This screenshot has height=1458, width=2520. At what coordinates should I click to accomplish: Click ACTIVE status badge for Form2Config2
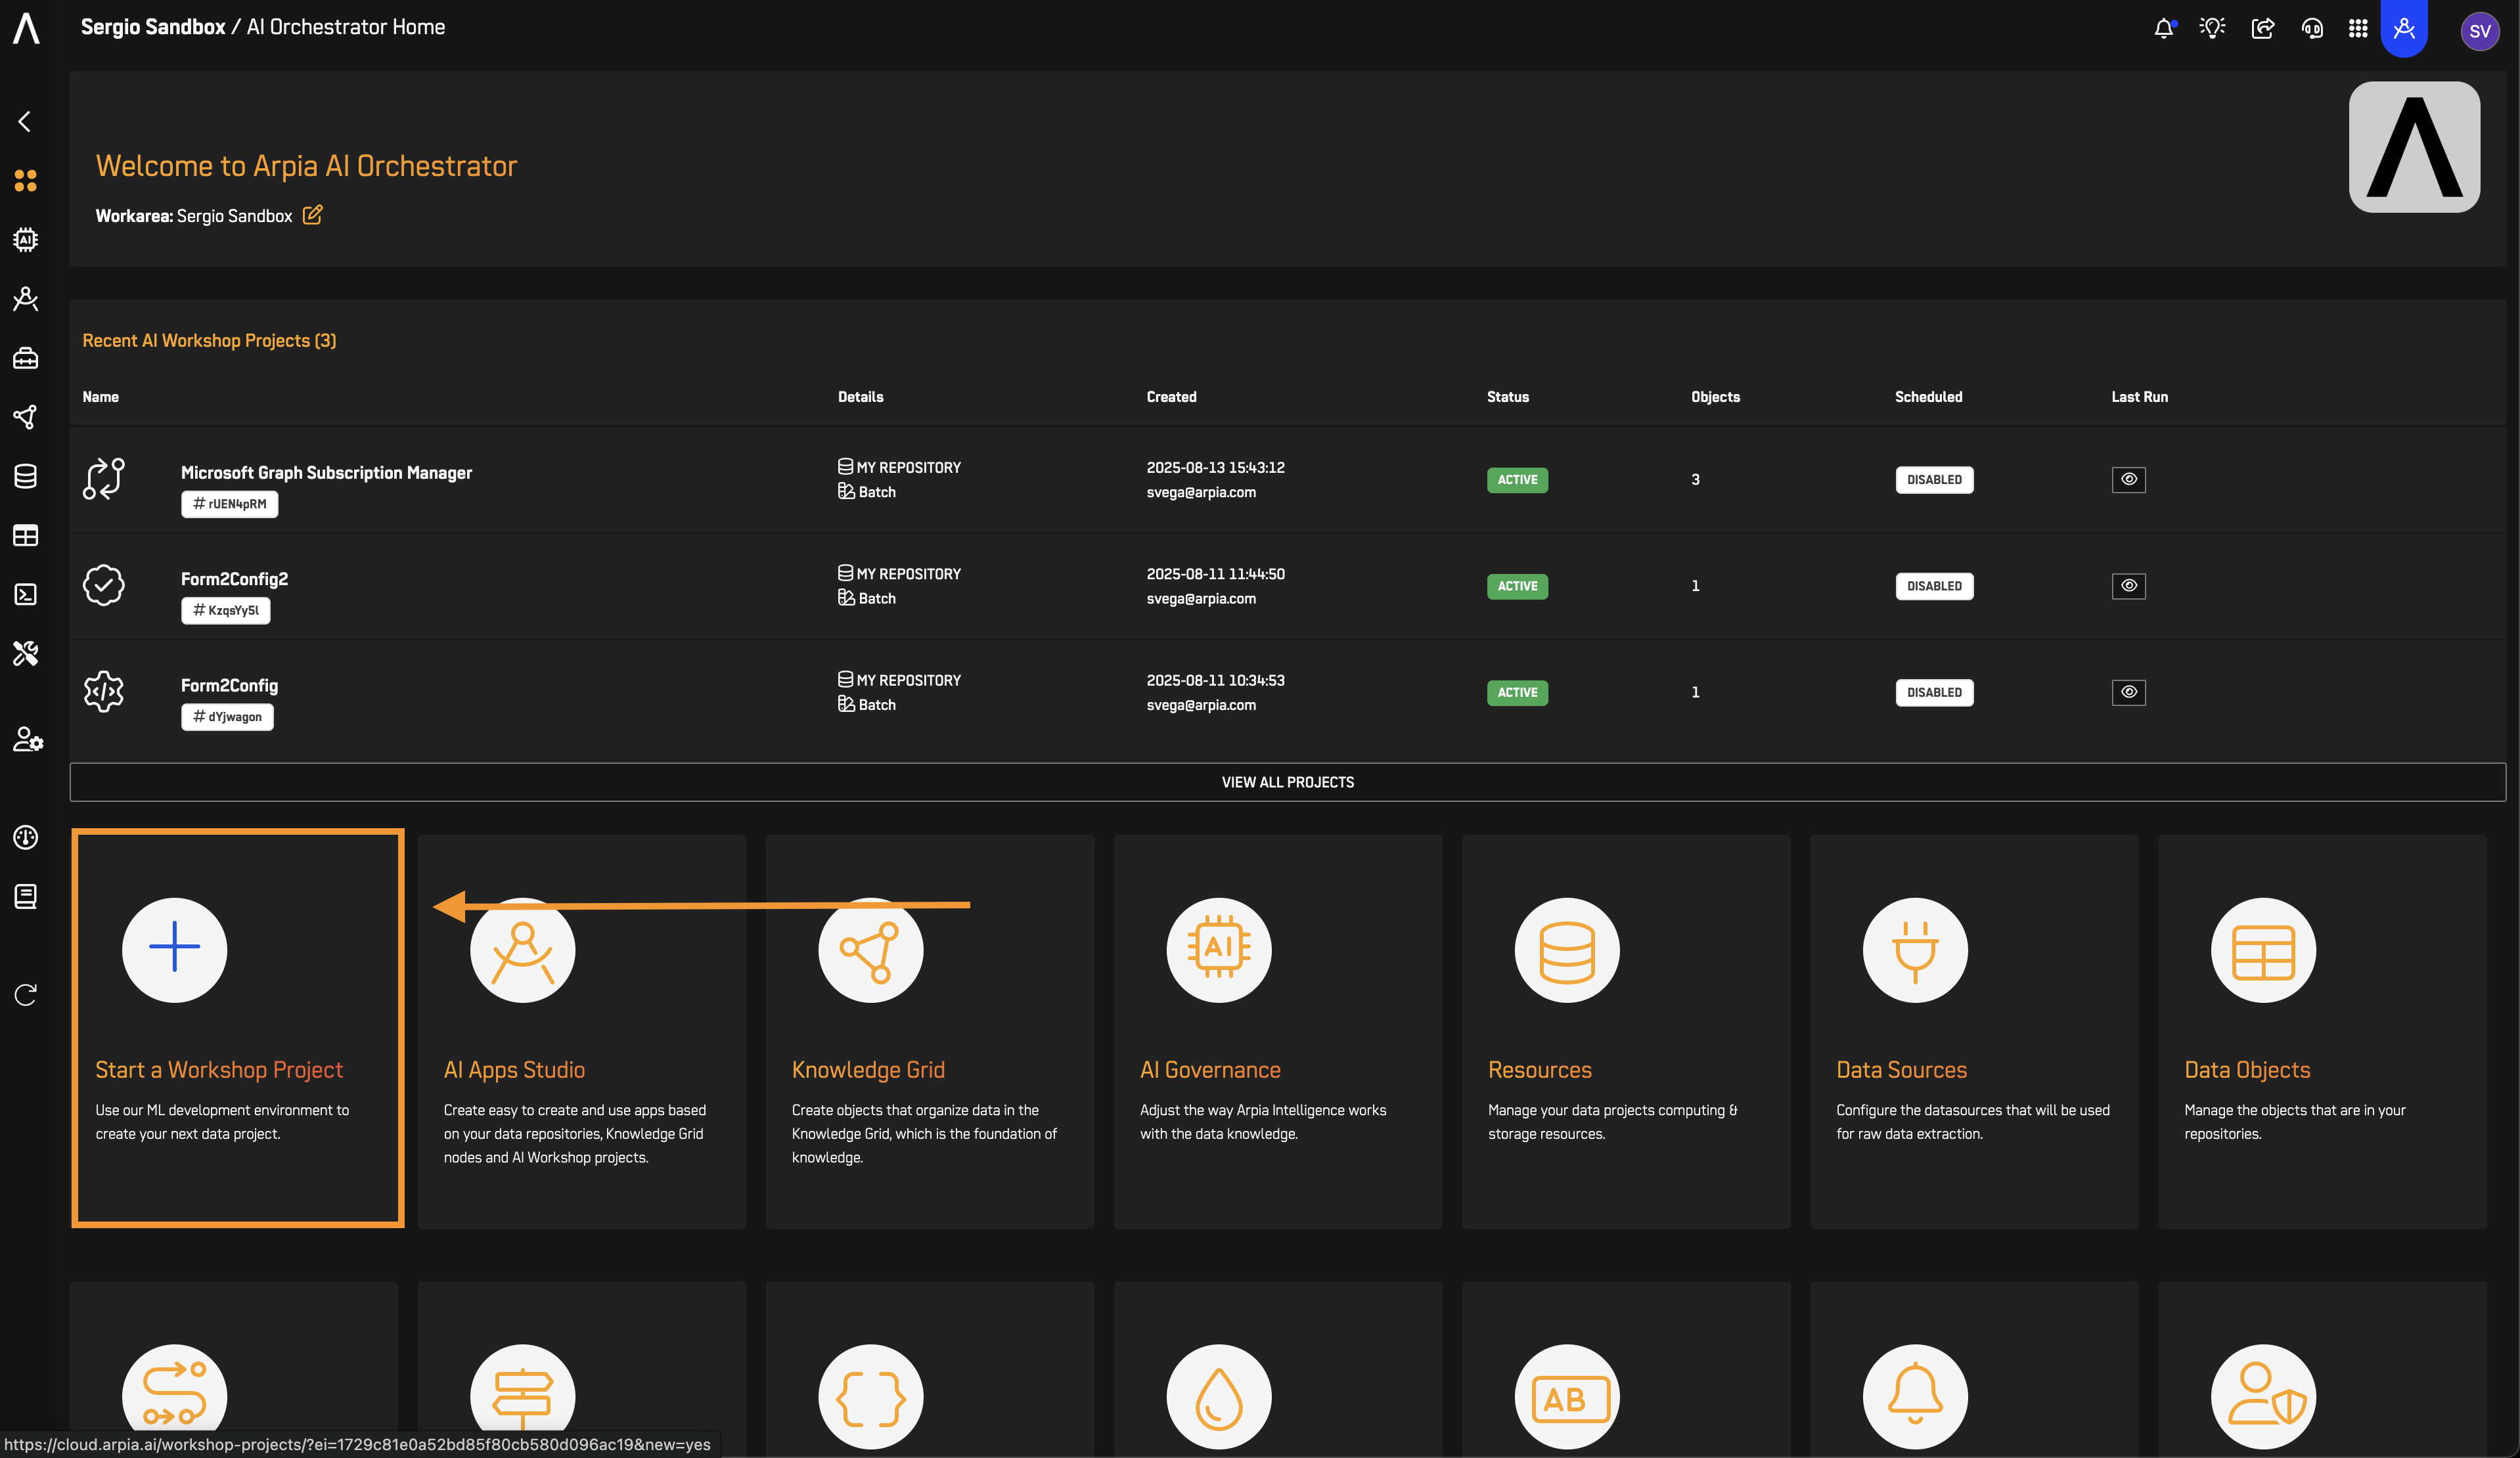tap(1517, 586)
